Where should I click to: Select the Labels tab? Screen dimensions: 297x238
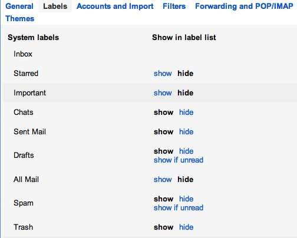[x=55, y=6]
